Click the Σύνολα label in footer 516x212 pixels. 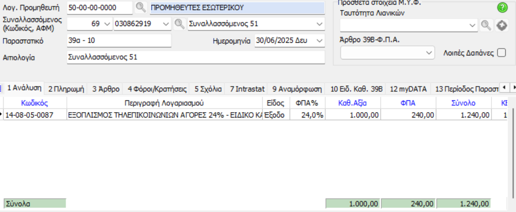click(x=35, y=203)
